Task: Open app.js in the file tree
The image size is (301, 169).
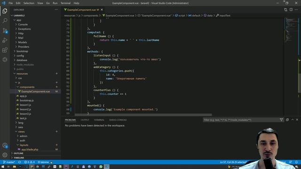Action: [x=23, y=96]
